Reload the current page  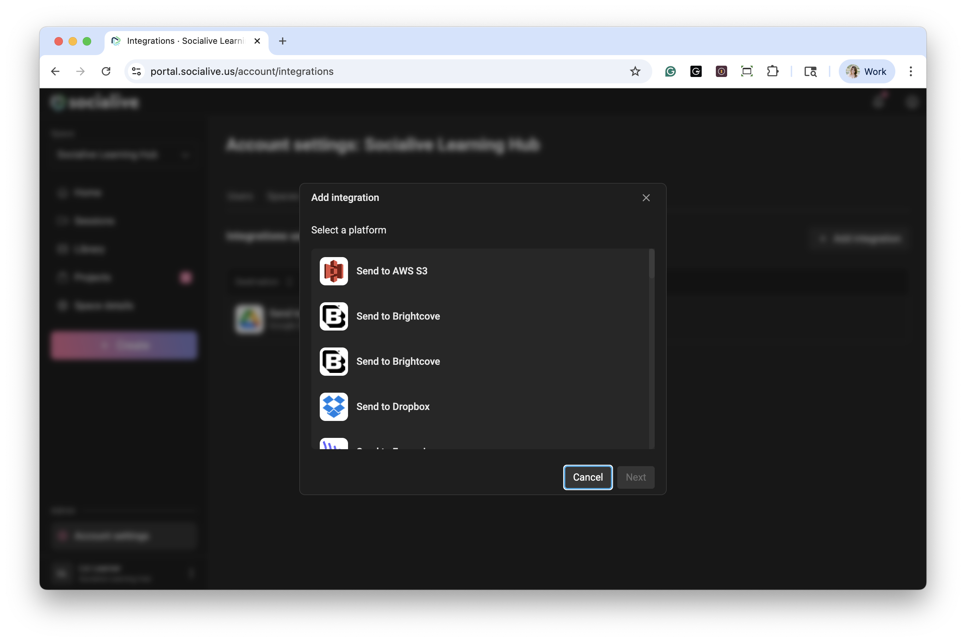click(106, 72)
